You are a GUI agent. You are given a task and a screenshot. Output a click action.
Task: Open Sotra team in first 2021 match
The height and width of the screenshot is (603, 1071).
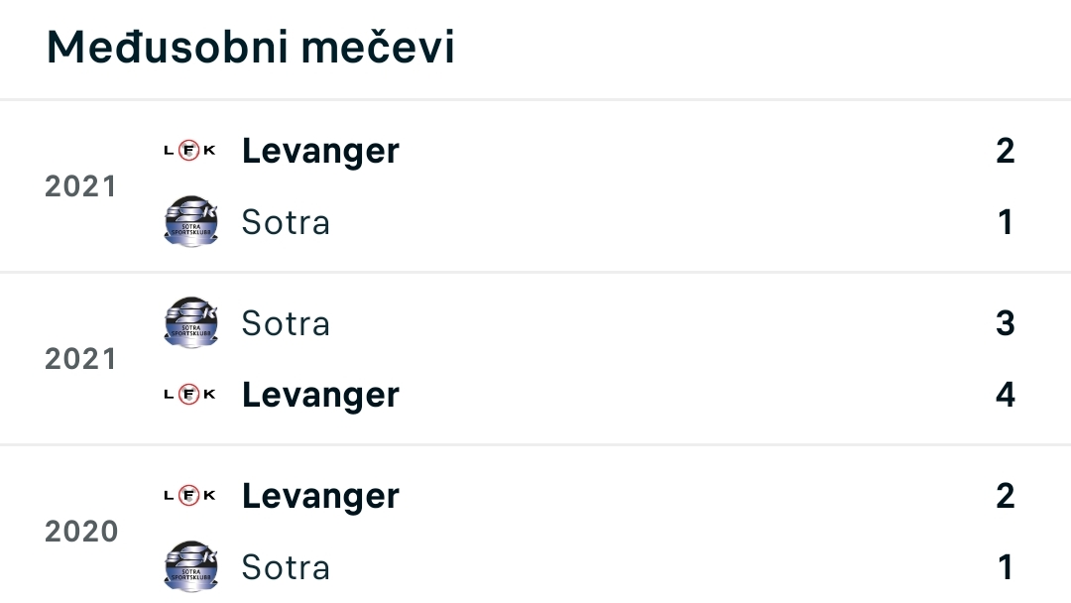click(286, 222)
